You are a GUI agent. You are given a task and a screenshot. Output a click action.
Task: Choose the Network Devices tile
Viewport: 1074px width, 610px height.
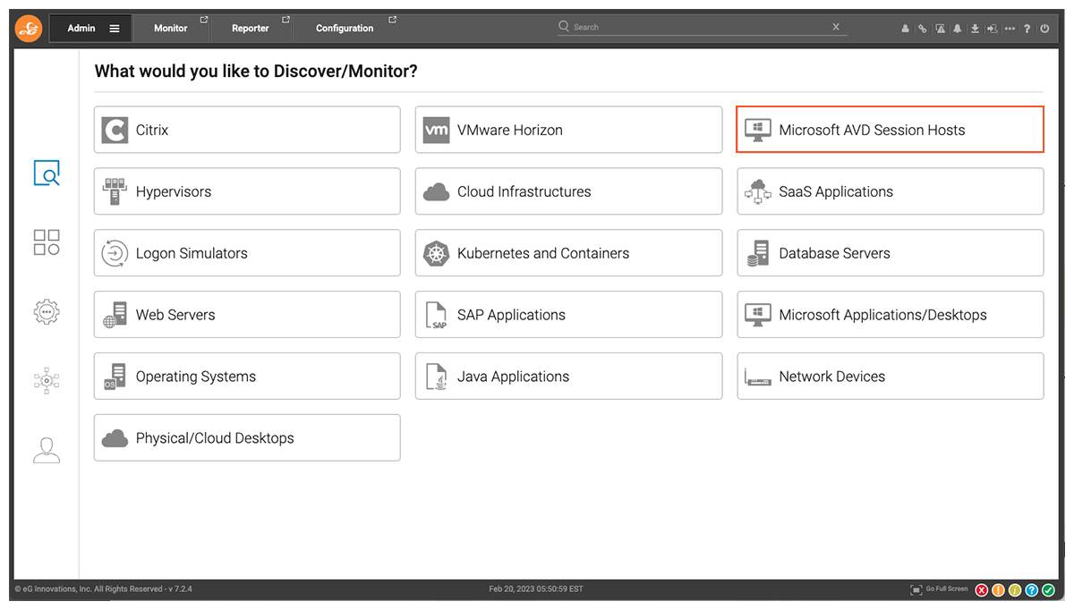point(891,377)
